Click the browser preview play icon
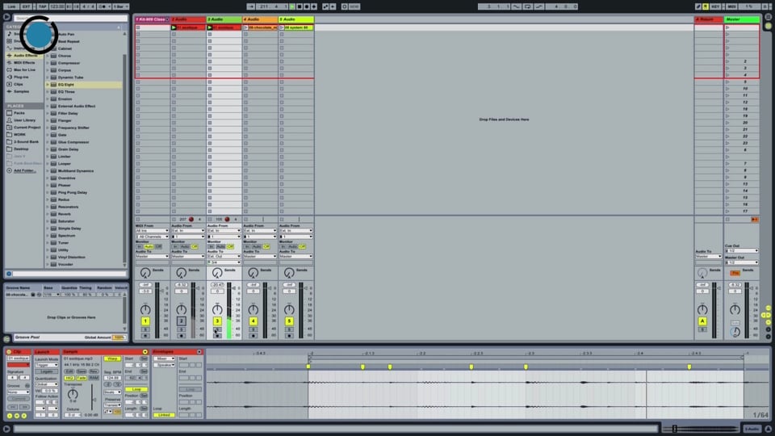 [6, 17]
